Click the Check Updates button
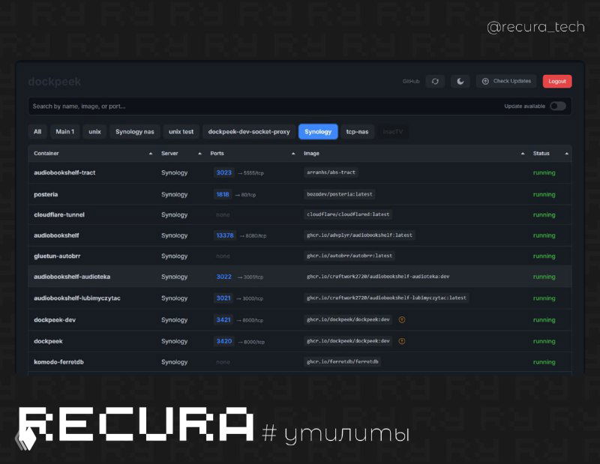The image size is (600, 464). pyautogui.click(x=506, y=81)
